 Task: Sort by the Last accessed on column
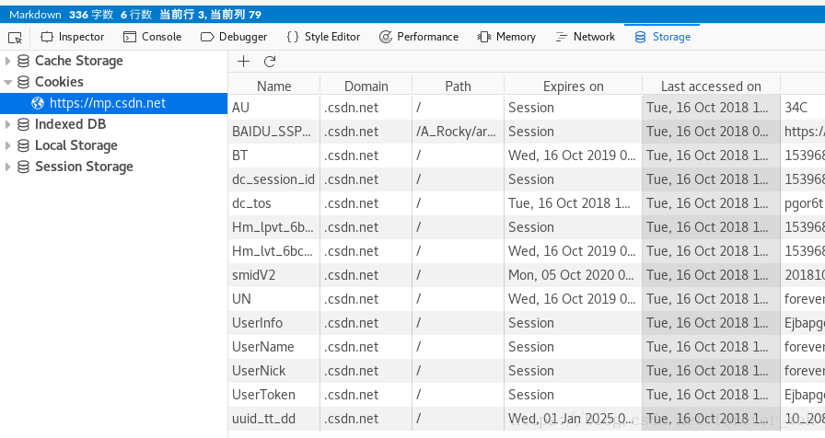(711, 86)
